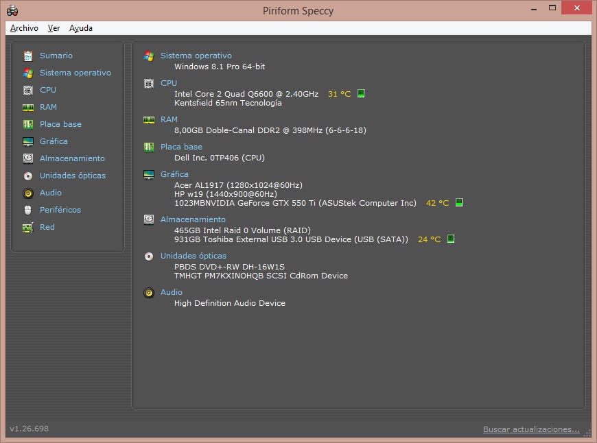Open the Placa base icon in the sidebar
The height and width of the screenshot is (443, 597).
pyautogui.click(x=28, y=124)
